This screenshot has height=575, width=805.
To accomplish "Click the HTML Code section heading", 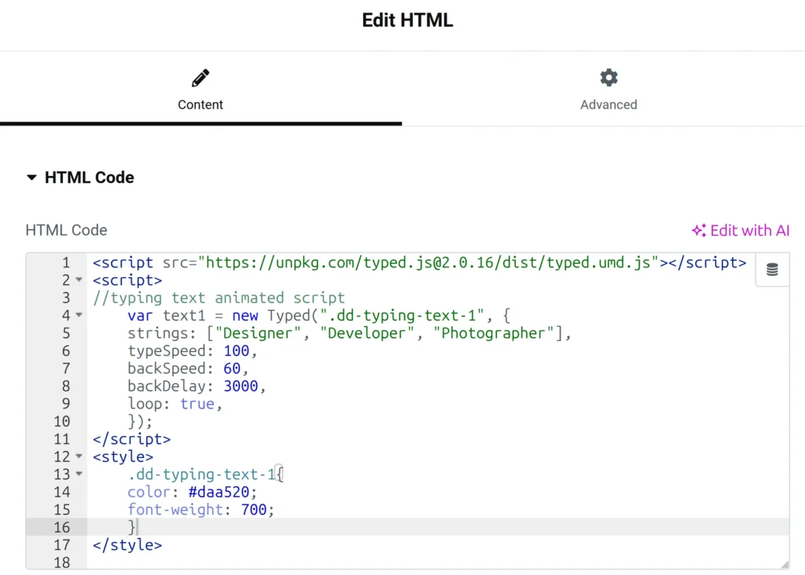I will pos(90,178).
